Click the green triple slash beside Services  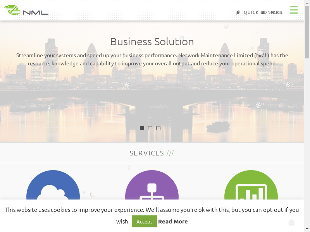[170, 153]
